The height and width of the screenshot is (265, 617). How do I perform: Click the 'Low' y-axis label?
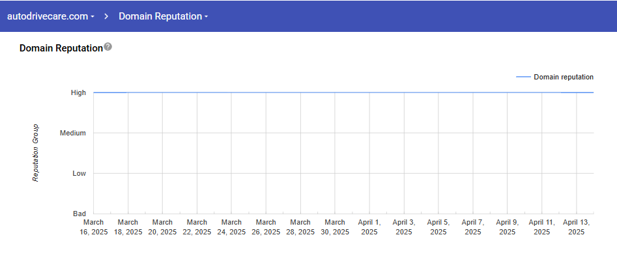[x=79, y=173]
